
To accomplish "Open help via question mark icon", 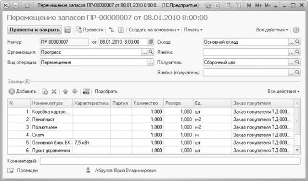I will pyautogui.click(x=296, y=30).
